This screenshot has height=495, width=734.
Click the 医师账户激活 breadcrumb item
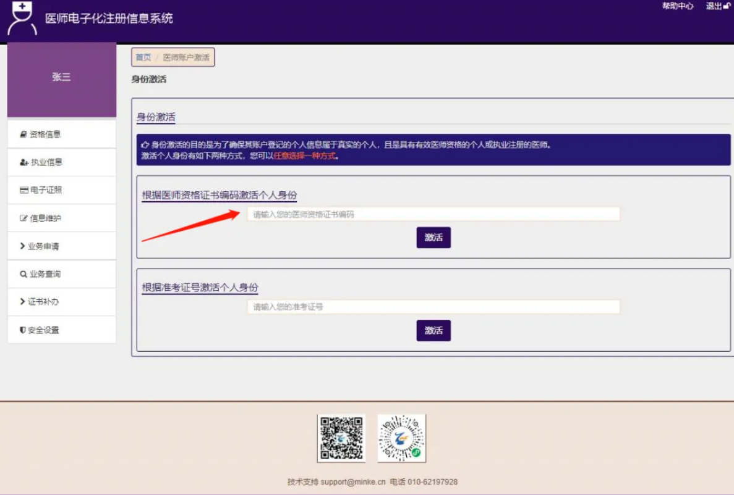click(x=186, y=57)
